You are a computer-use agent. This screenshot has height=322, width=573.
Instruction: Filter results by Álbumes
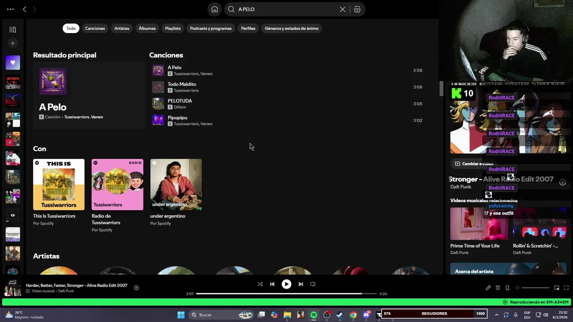tap(147, 28)
